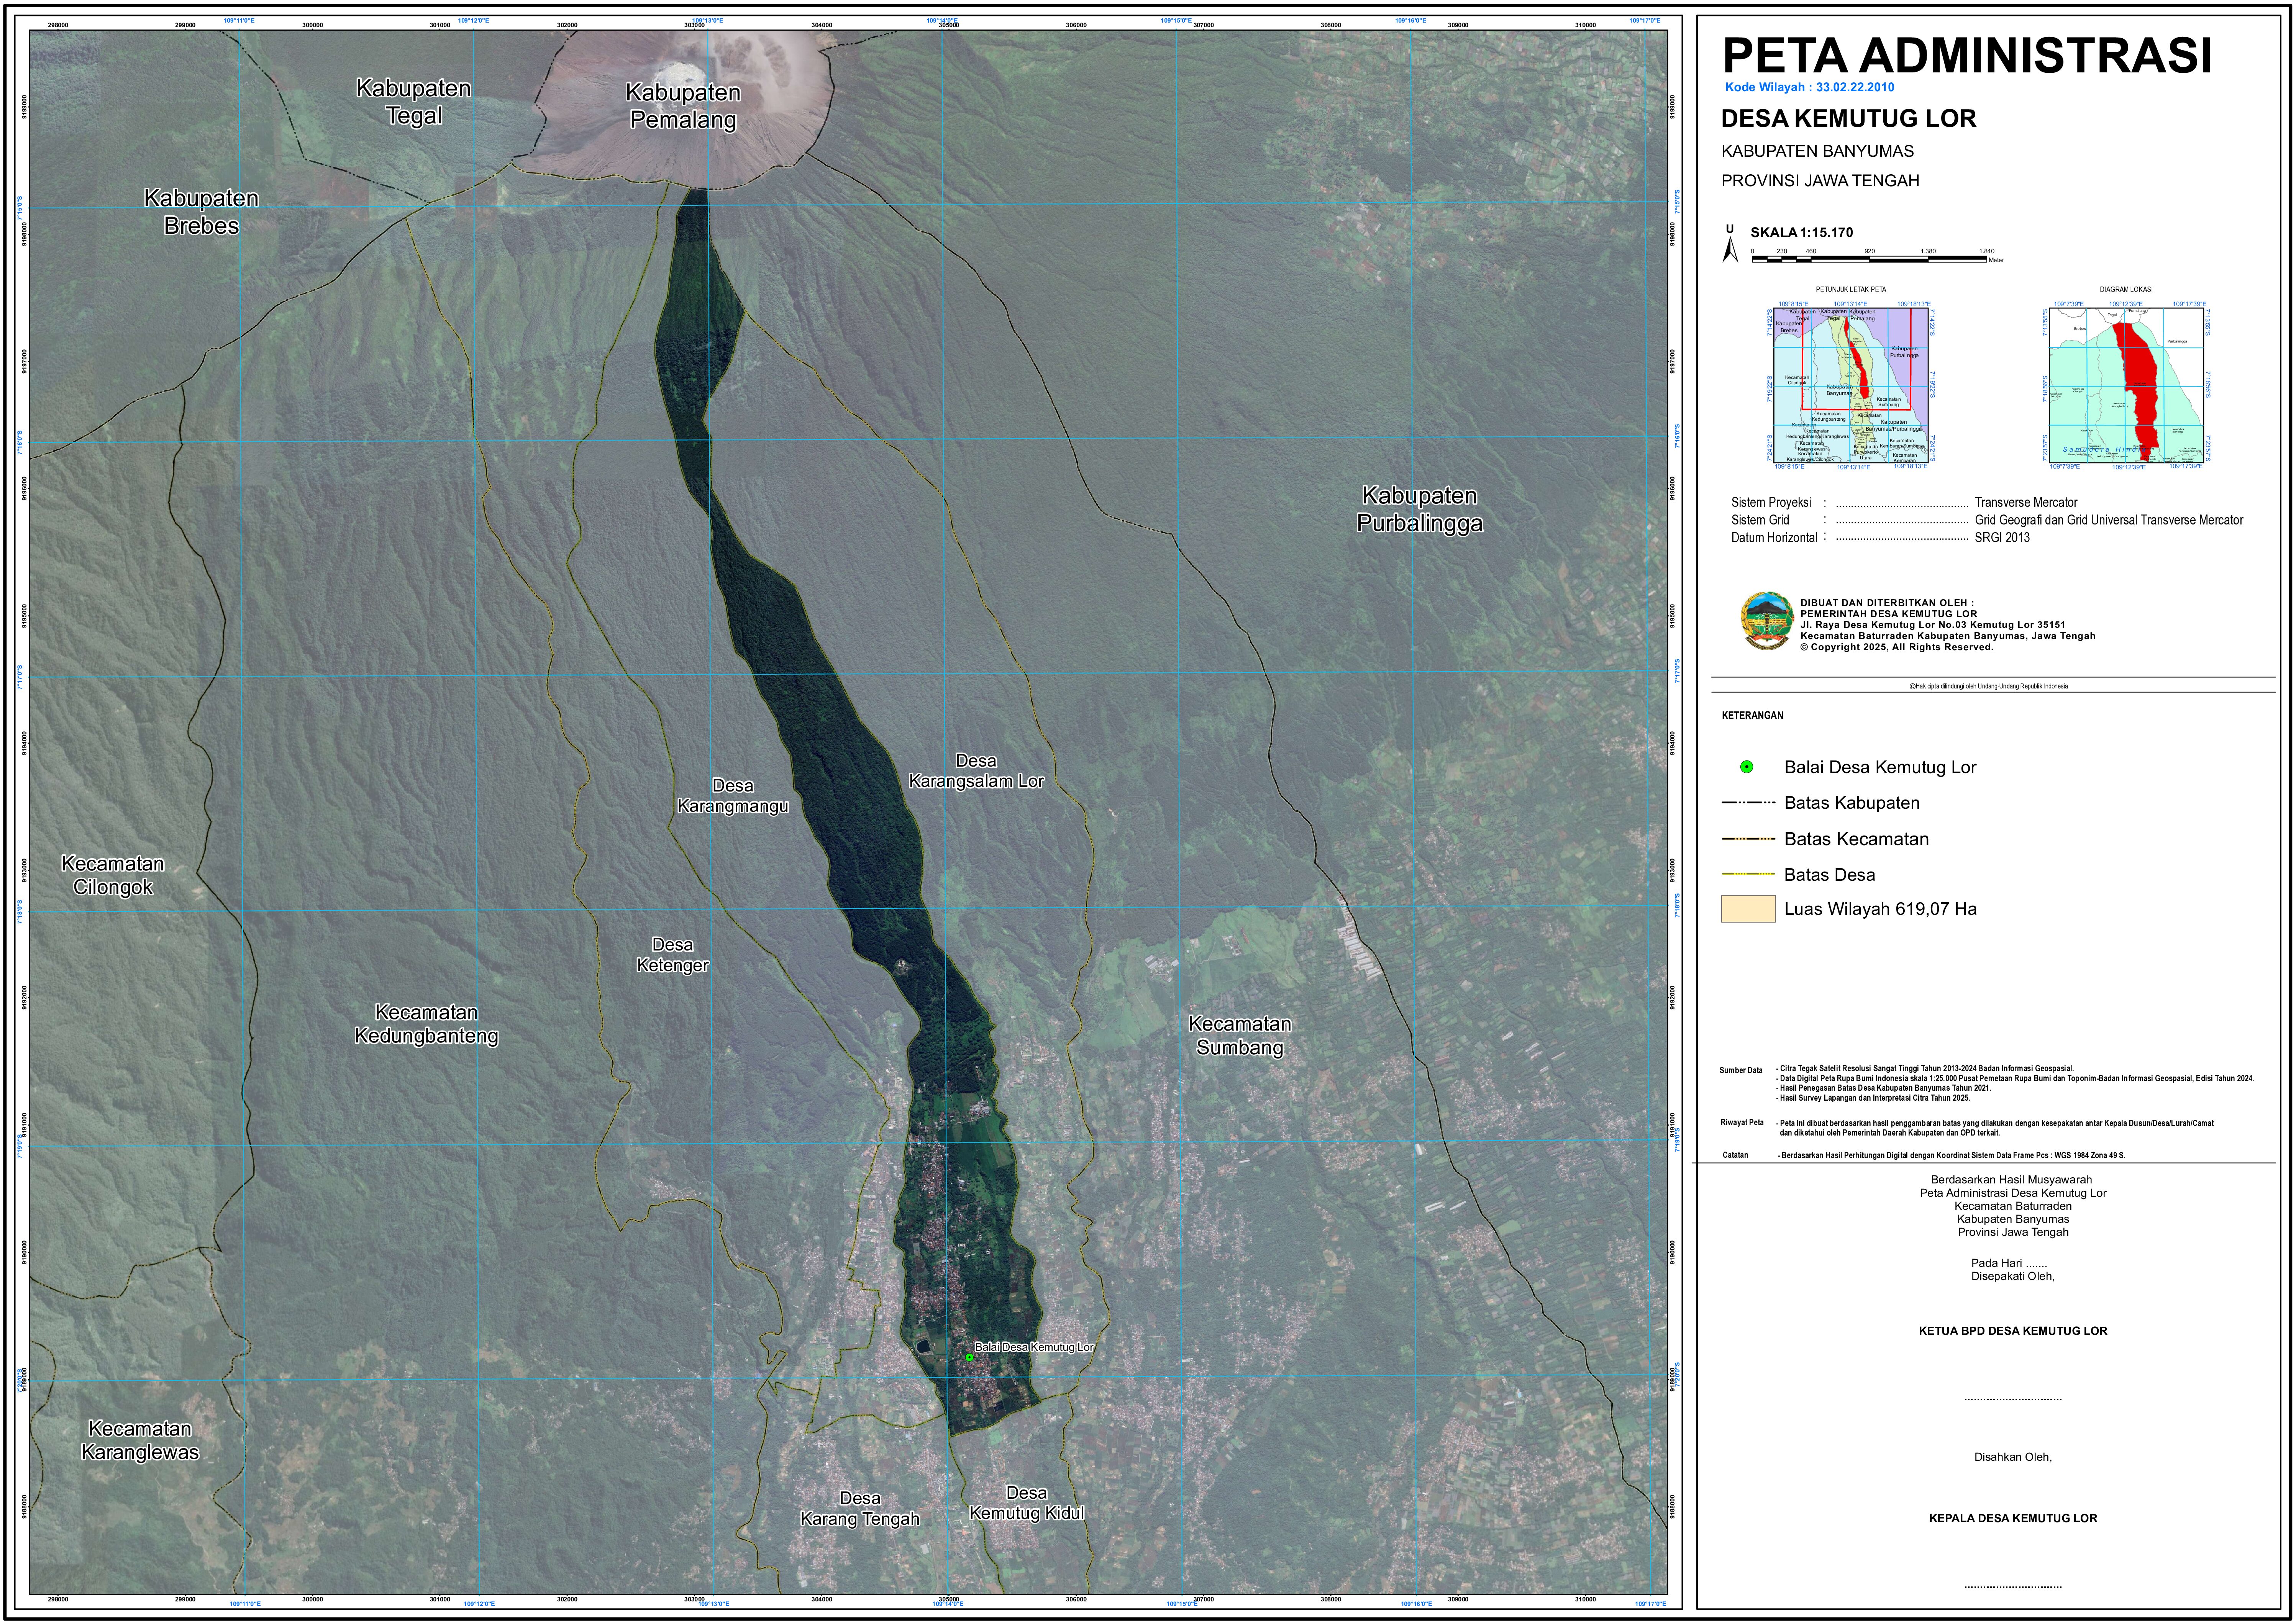Select the Desa Ketenger map label
The image size is (2296, 1624).
[x=672, y=955]
